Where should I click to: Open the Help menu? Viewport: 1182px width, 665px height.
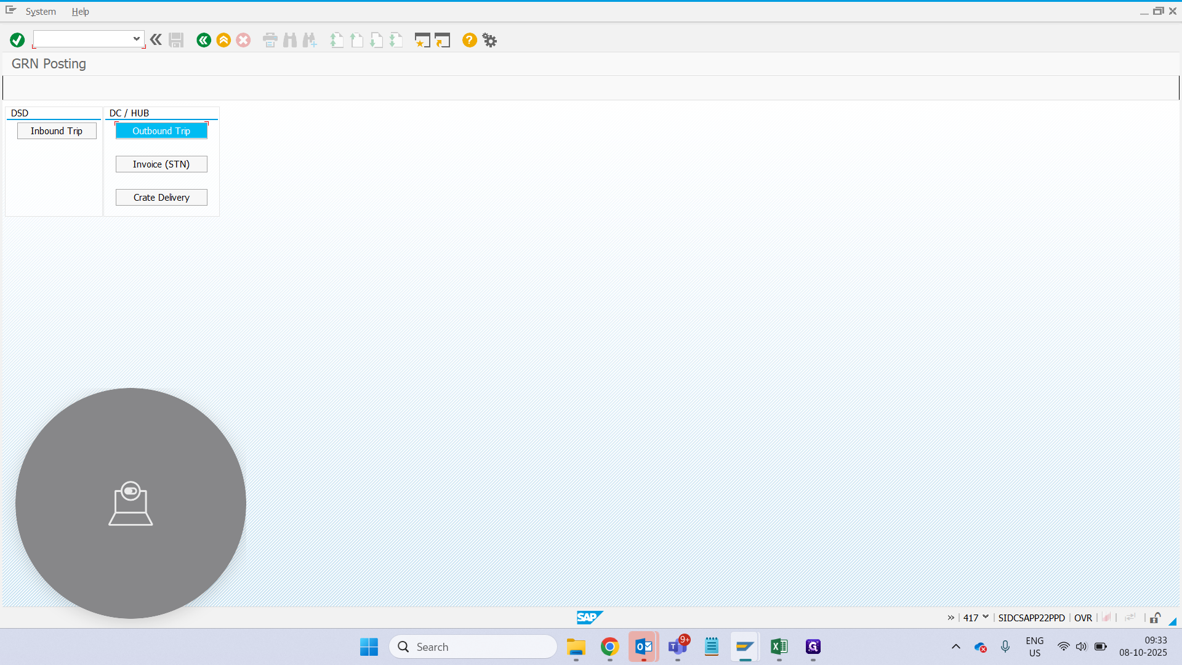pyautogui.click(x=80, y=12)
